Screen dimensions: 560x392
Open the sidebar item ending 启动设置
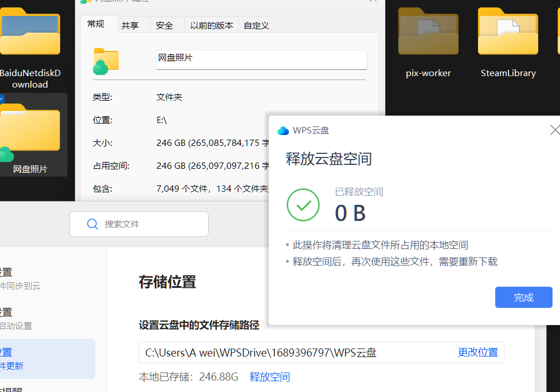pyautogui.click(x=16, y=319)
